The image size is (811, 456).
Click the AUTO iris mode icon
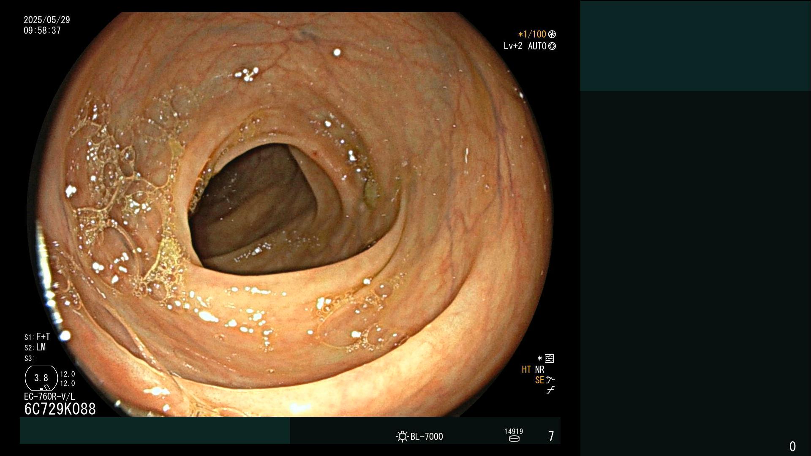552,46
